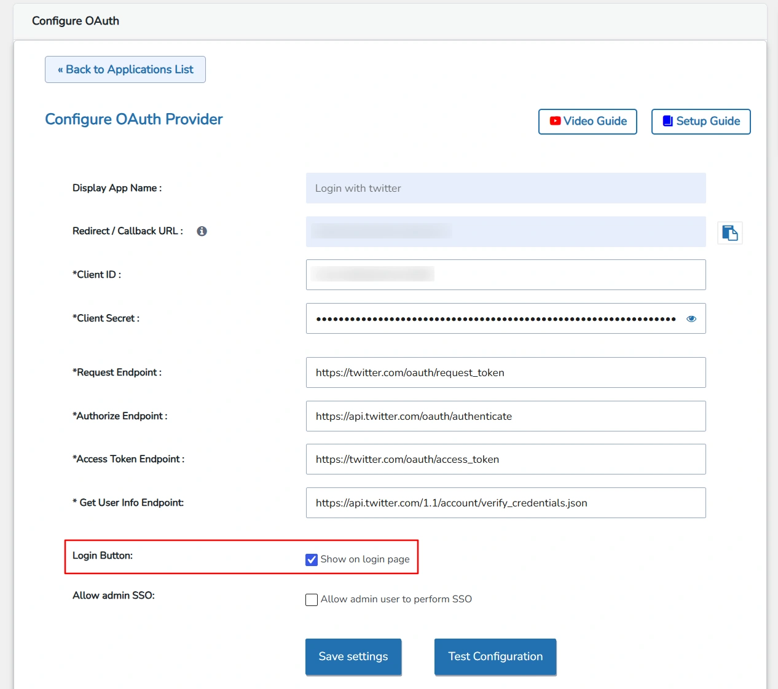Save settings for the OAuth provider
Viewport: 778px width, 689px height.
[x=353, y=656]
